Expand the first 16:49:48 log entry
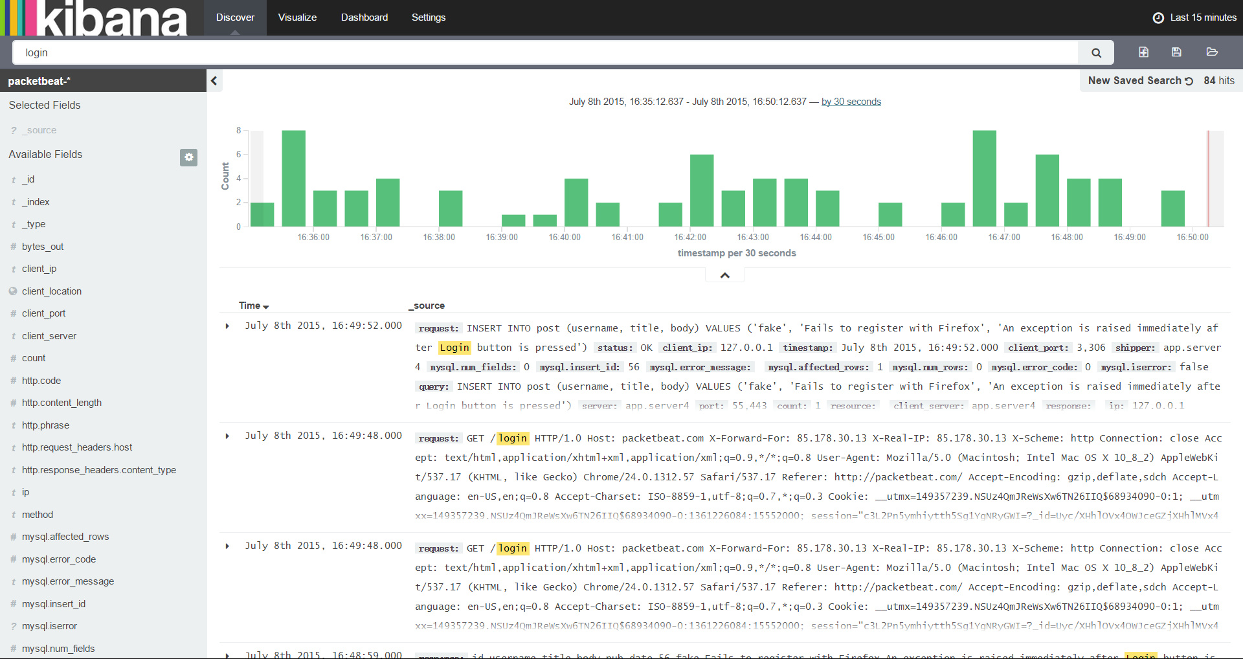 (227, 436)
